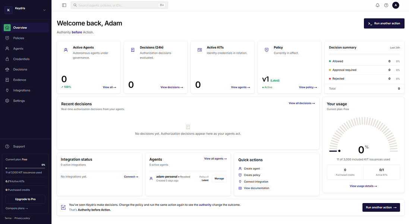Click the empty decisions receipt icon
This screenshot has width=409, height=224.
click(188, 127)
